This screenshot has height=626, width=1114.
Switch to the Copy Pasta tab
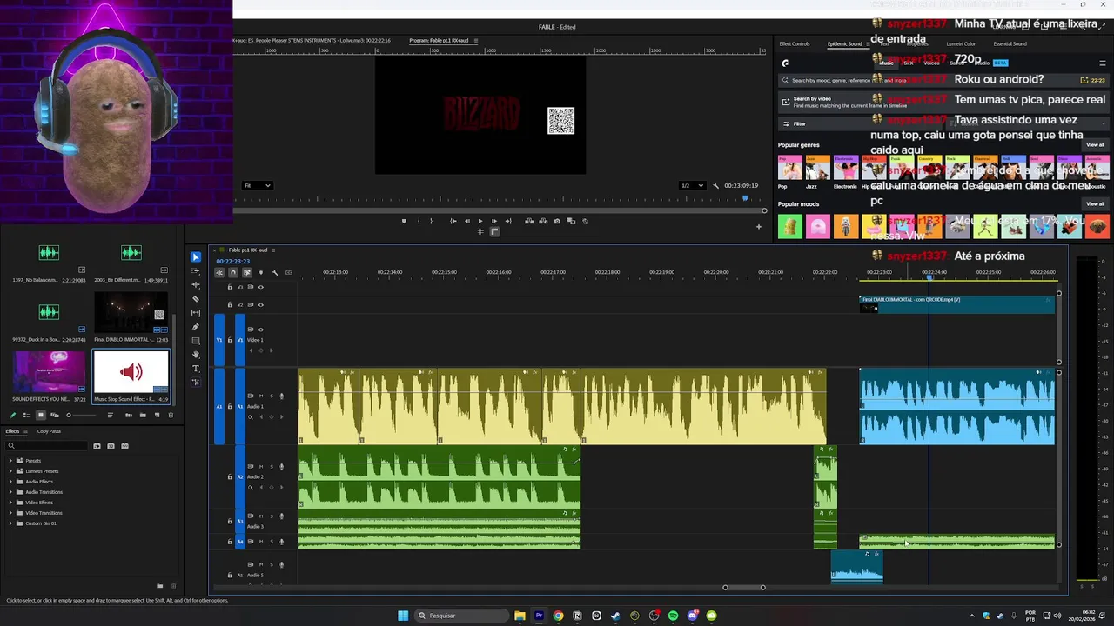pyautogui.click(x=49, y=431)
